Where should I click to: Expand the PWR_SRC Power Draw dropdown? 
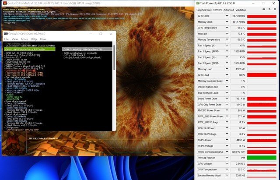227,116
